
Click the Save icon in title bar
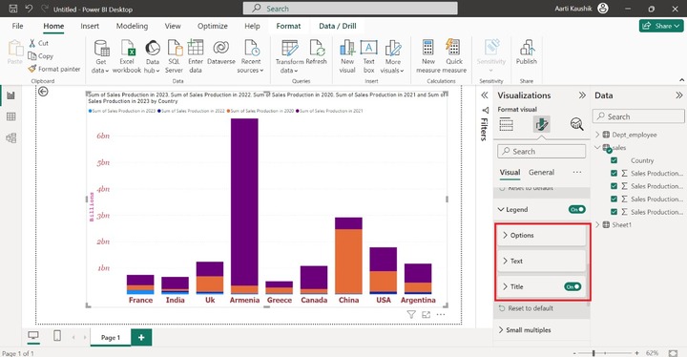pyautogui.click(x=13, y=9)
